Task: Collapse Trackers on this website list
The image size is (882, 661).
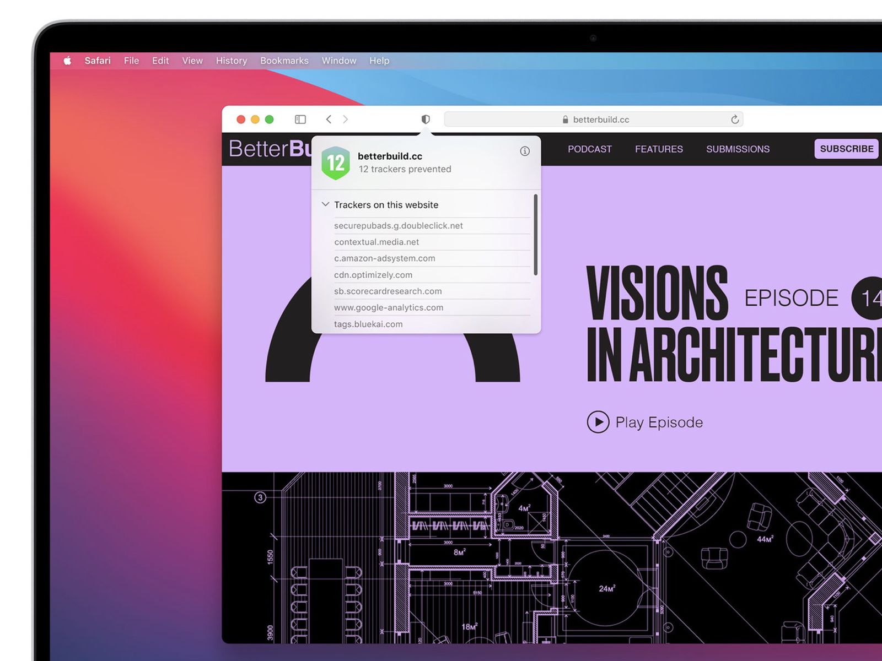Action: click(x=325, y=204)
